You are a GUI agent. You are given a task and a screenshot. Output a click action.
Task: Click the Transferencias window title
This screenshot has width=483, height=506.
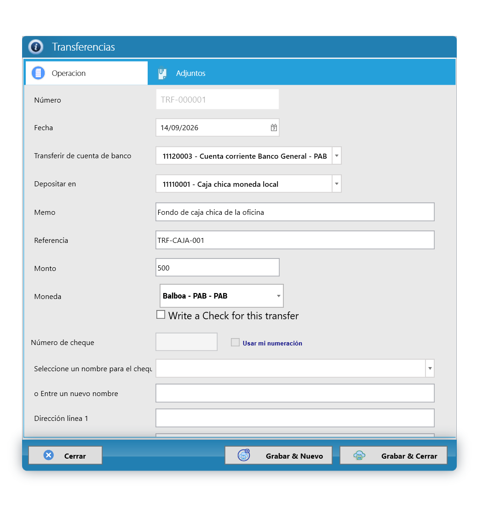84,47
